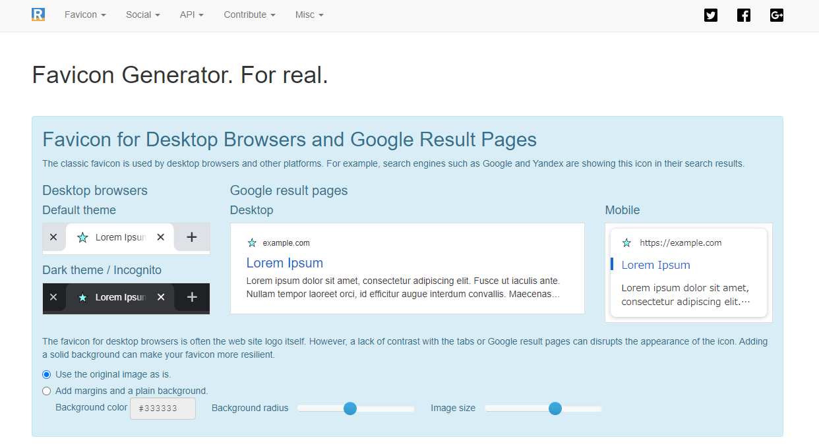Click the 'Google result pages' heading
This screenshot has height=448, width=819.
coord(289,190)
